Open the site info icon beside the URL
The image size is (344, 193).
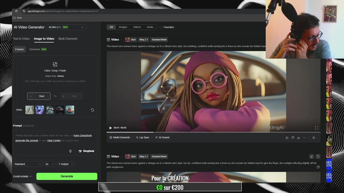24,11
